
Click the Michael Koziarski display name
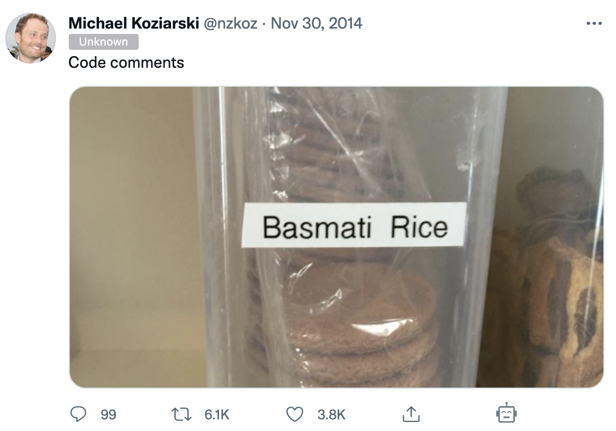coord(133,23)
